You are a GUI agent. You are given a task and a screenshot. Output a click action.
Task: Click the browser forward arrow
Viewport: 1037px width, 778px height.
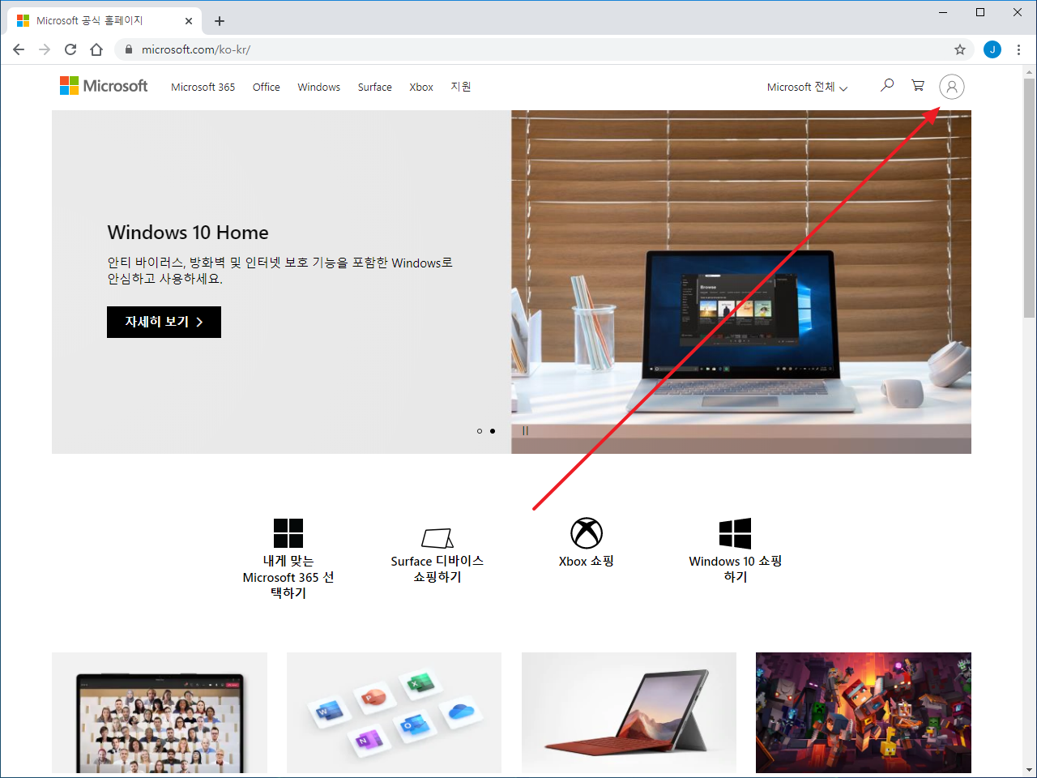click(x=45, y=49)
